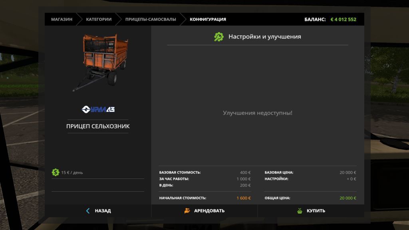Go to the Магазин breadcrumb
409x230 pixels.
(x=62, y=19)
